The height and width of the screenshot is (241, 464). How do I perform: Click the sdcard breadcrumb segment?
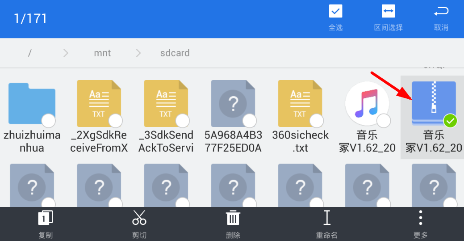click(175, 53)
